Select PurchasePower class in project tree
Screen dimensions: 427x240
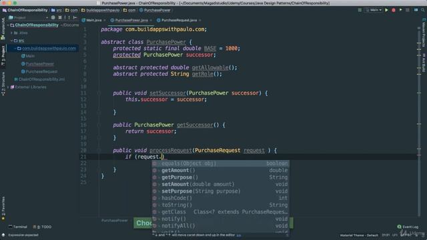click(37, 64)
